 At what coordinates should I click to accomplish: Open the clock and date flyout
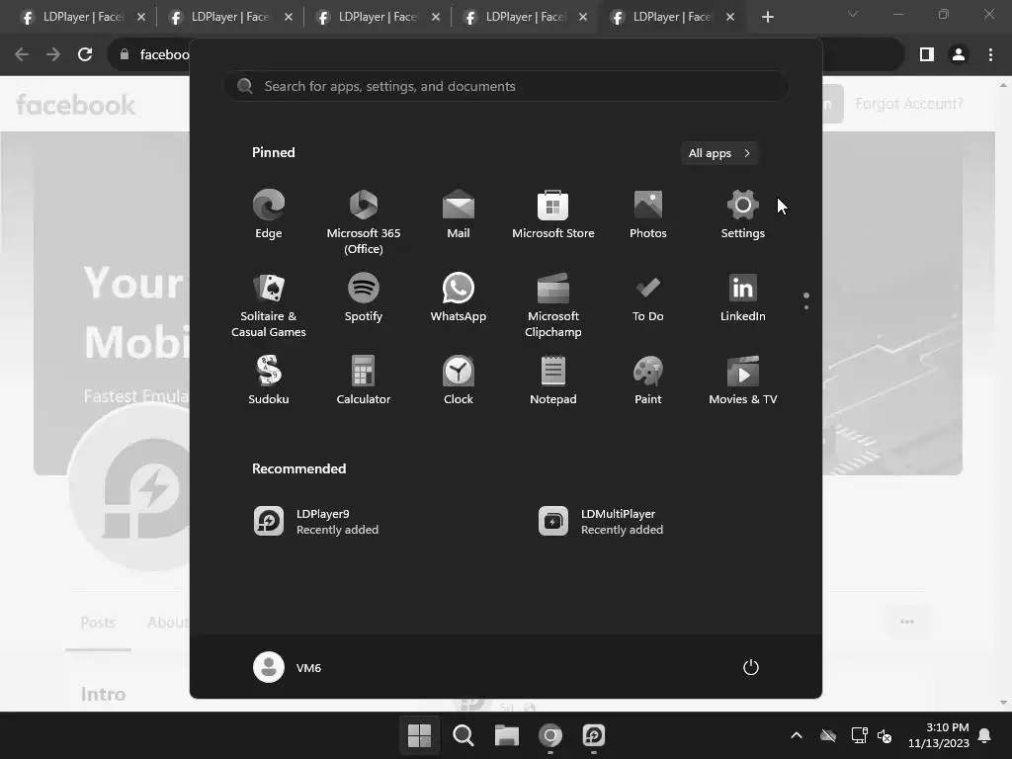pyautogui.click(x=939, y=735)
